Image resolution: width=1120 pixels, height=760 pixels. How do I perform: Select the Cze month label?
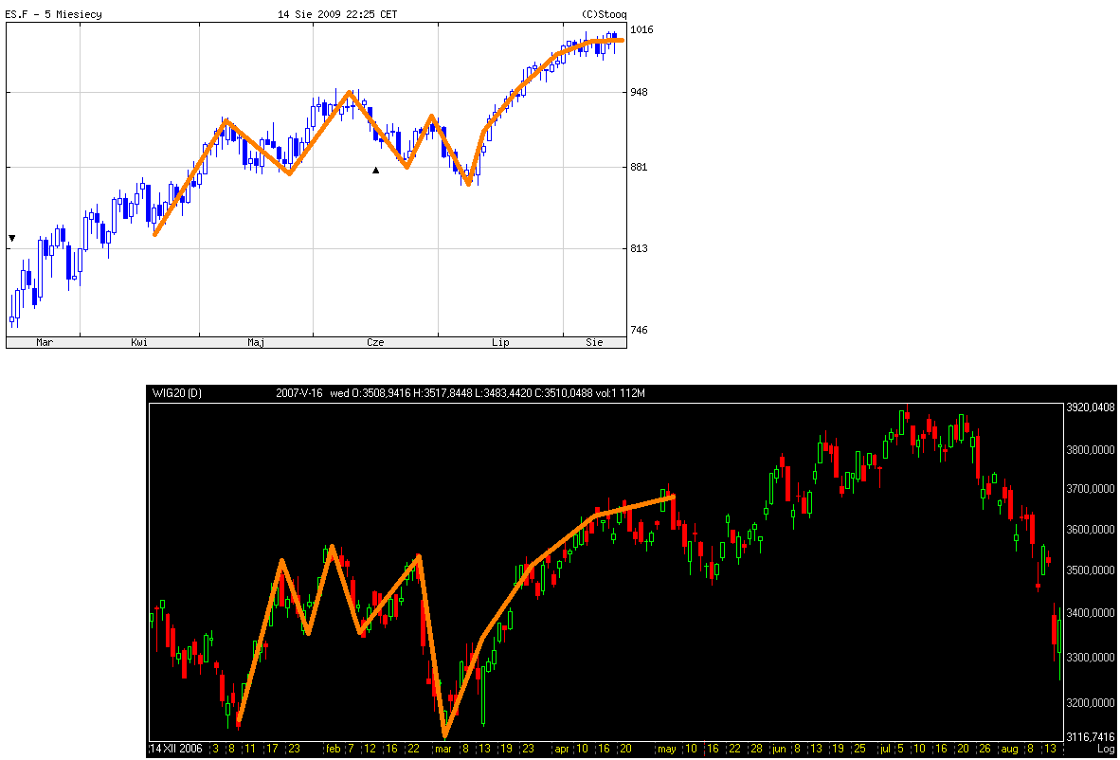pyautogui.click(x=375, y=342)
